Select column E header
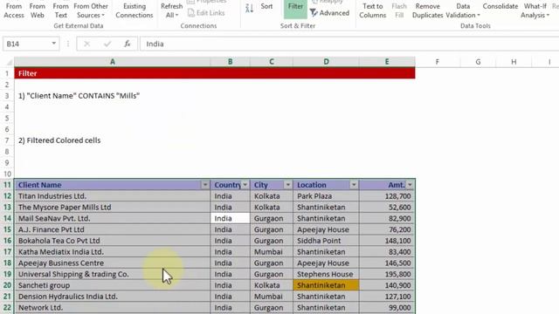This screenshot has width=559, height=314. (387, 62)
